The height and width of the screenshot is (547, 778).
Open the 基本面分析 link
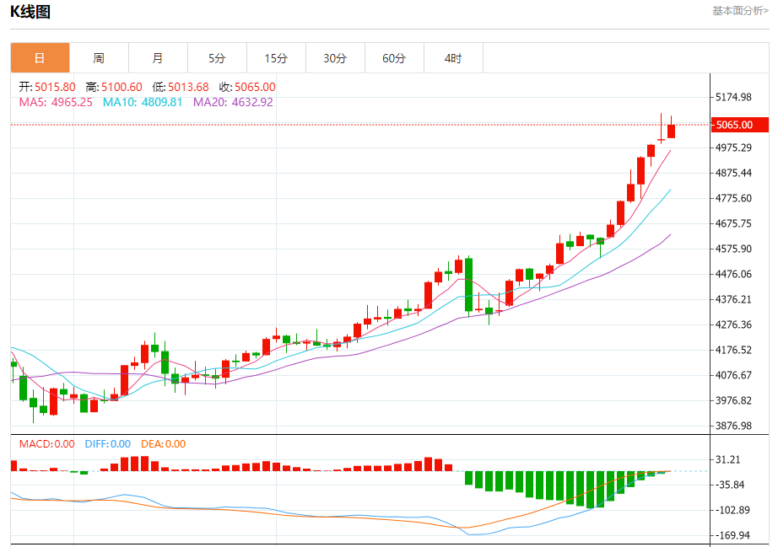click(x=740, y=11)
